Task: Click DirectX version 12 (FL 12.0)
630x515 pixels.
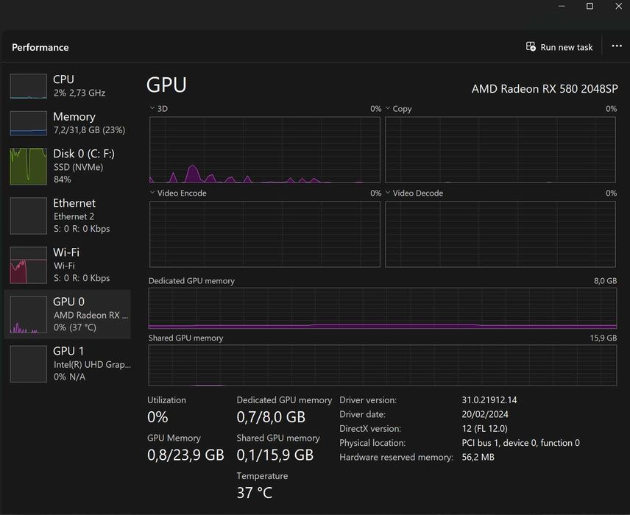Action: [x=484, y=429]
